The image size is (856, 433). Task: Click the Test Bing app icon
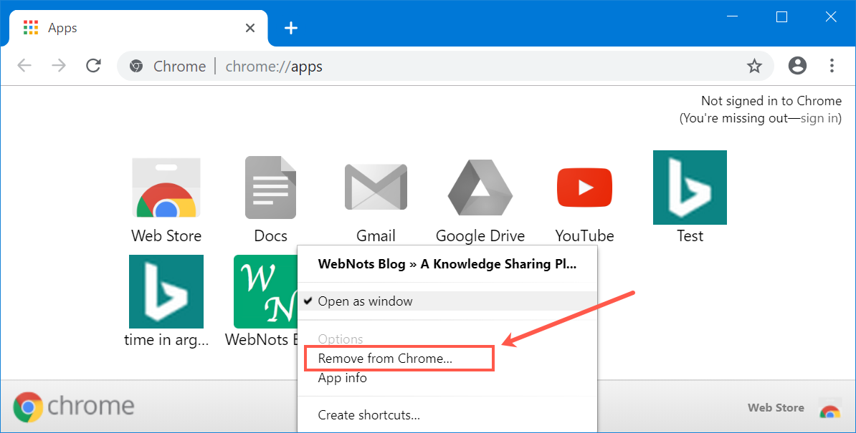click(x=690, y=188)
